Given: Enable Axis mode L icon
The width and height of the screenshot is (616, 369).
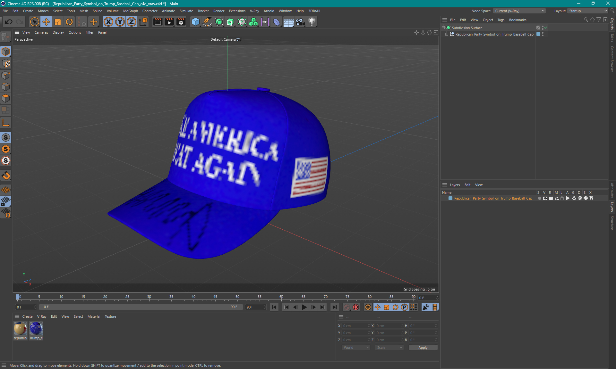Looking at the screenshot, I should (6, 123).
